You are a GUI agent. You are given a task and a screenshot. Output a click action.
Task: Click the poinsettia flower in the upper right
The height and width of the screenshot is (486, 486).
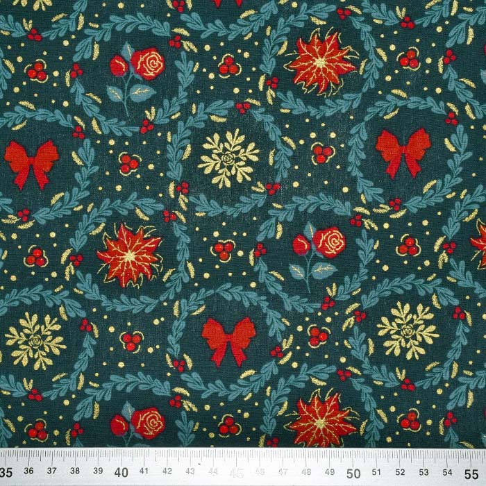(x=319, y=62)
